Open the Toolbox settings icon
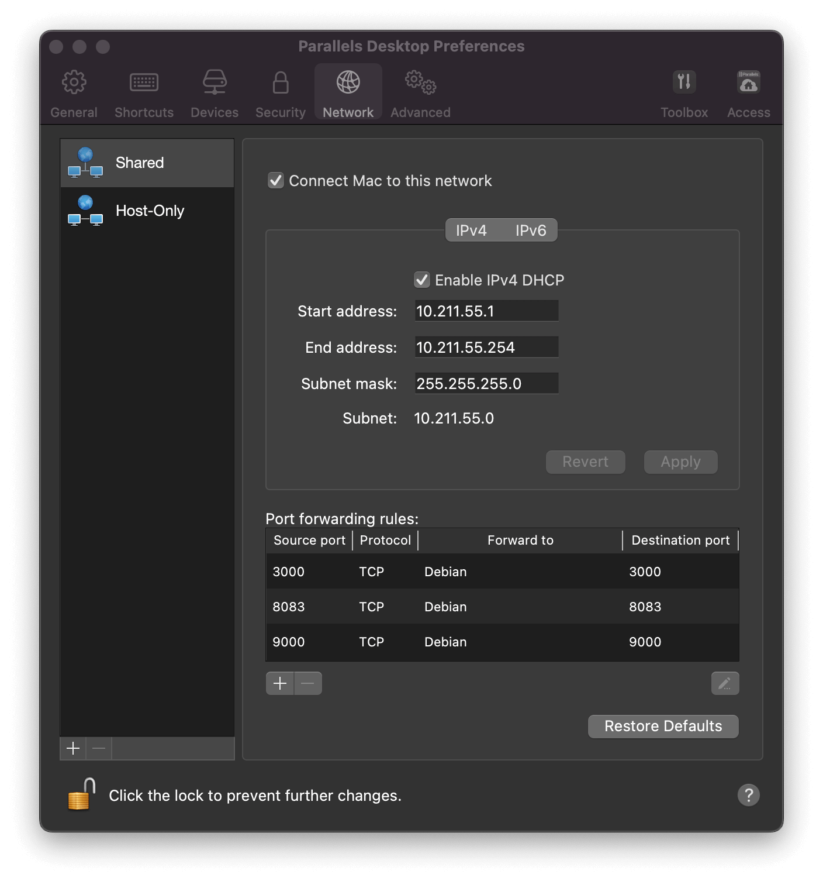This screenshot has height=881, width=823. click(684, 91)
